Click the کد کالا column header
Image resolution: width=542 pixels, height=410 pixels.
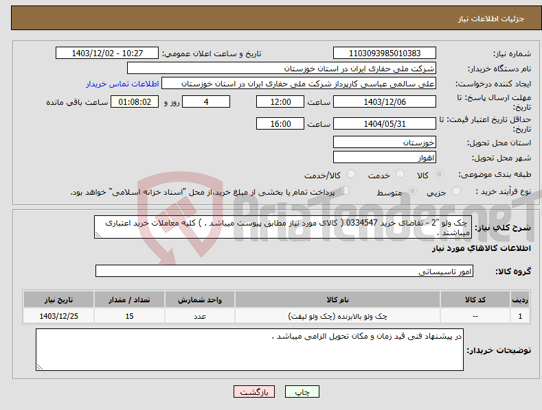point(475,300)
